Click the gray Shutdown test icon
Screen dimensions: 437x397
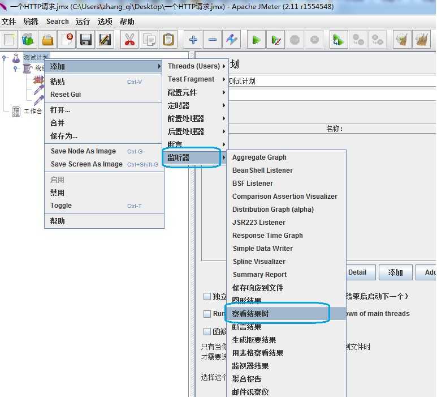314,40
